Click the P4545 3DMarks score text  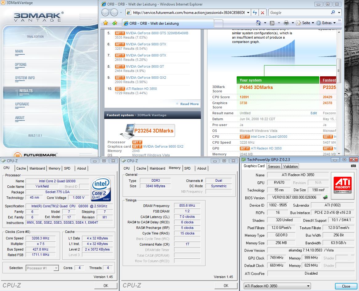[256, 87]
